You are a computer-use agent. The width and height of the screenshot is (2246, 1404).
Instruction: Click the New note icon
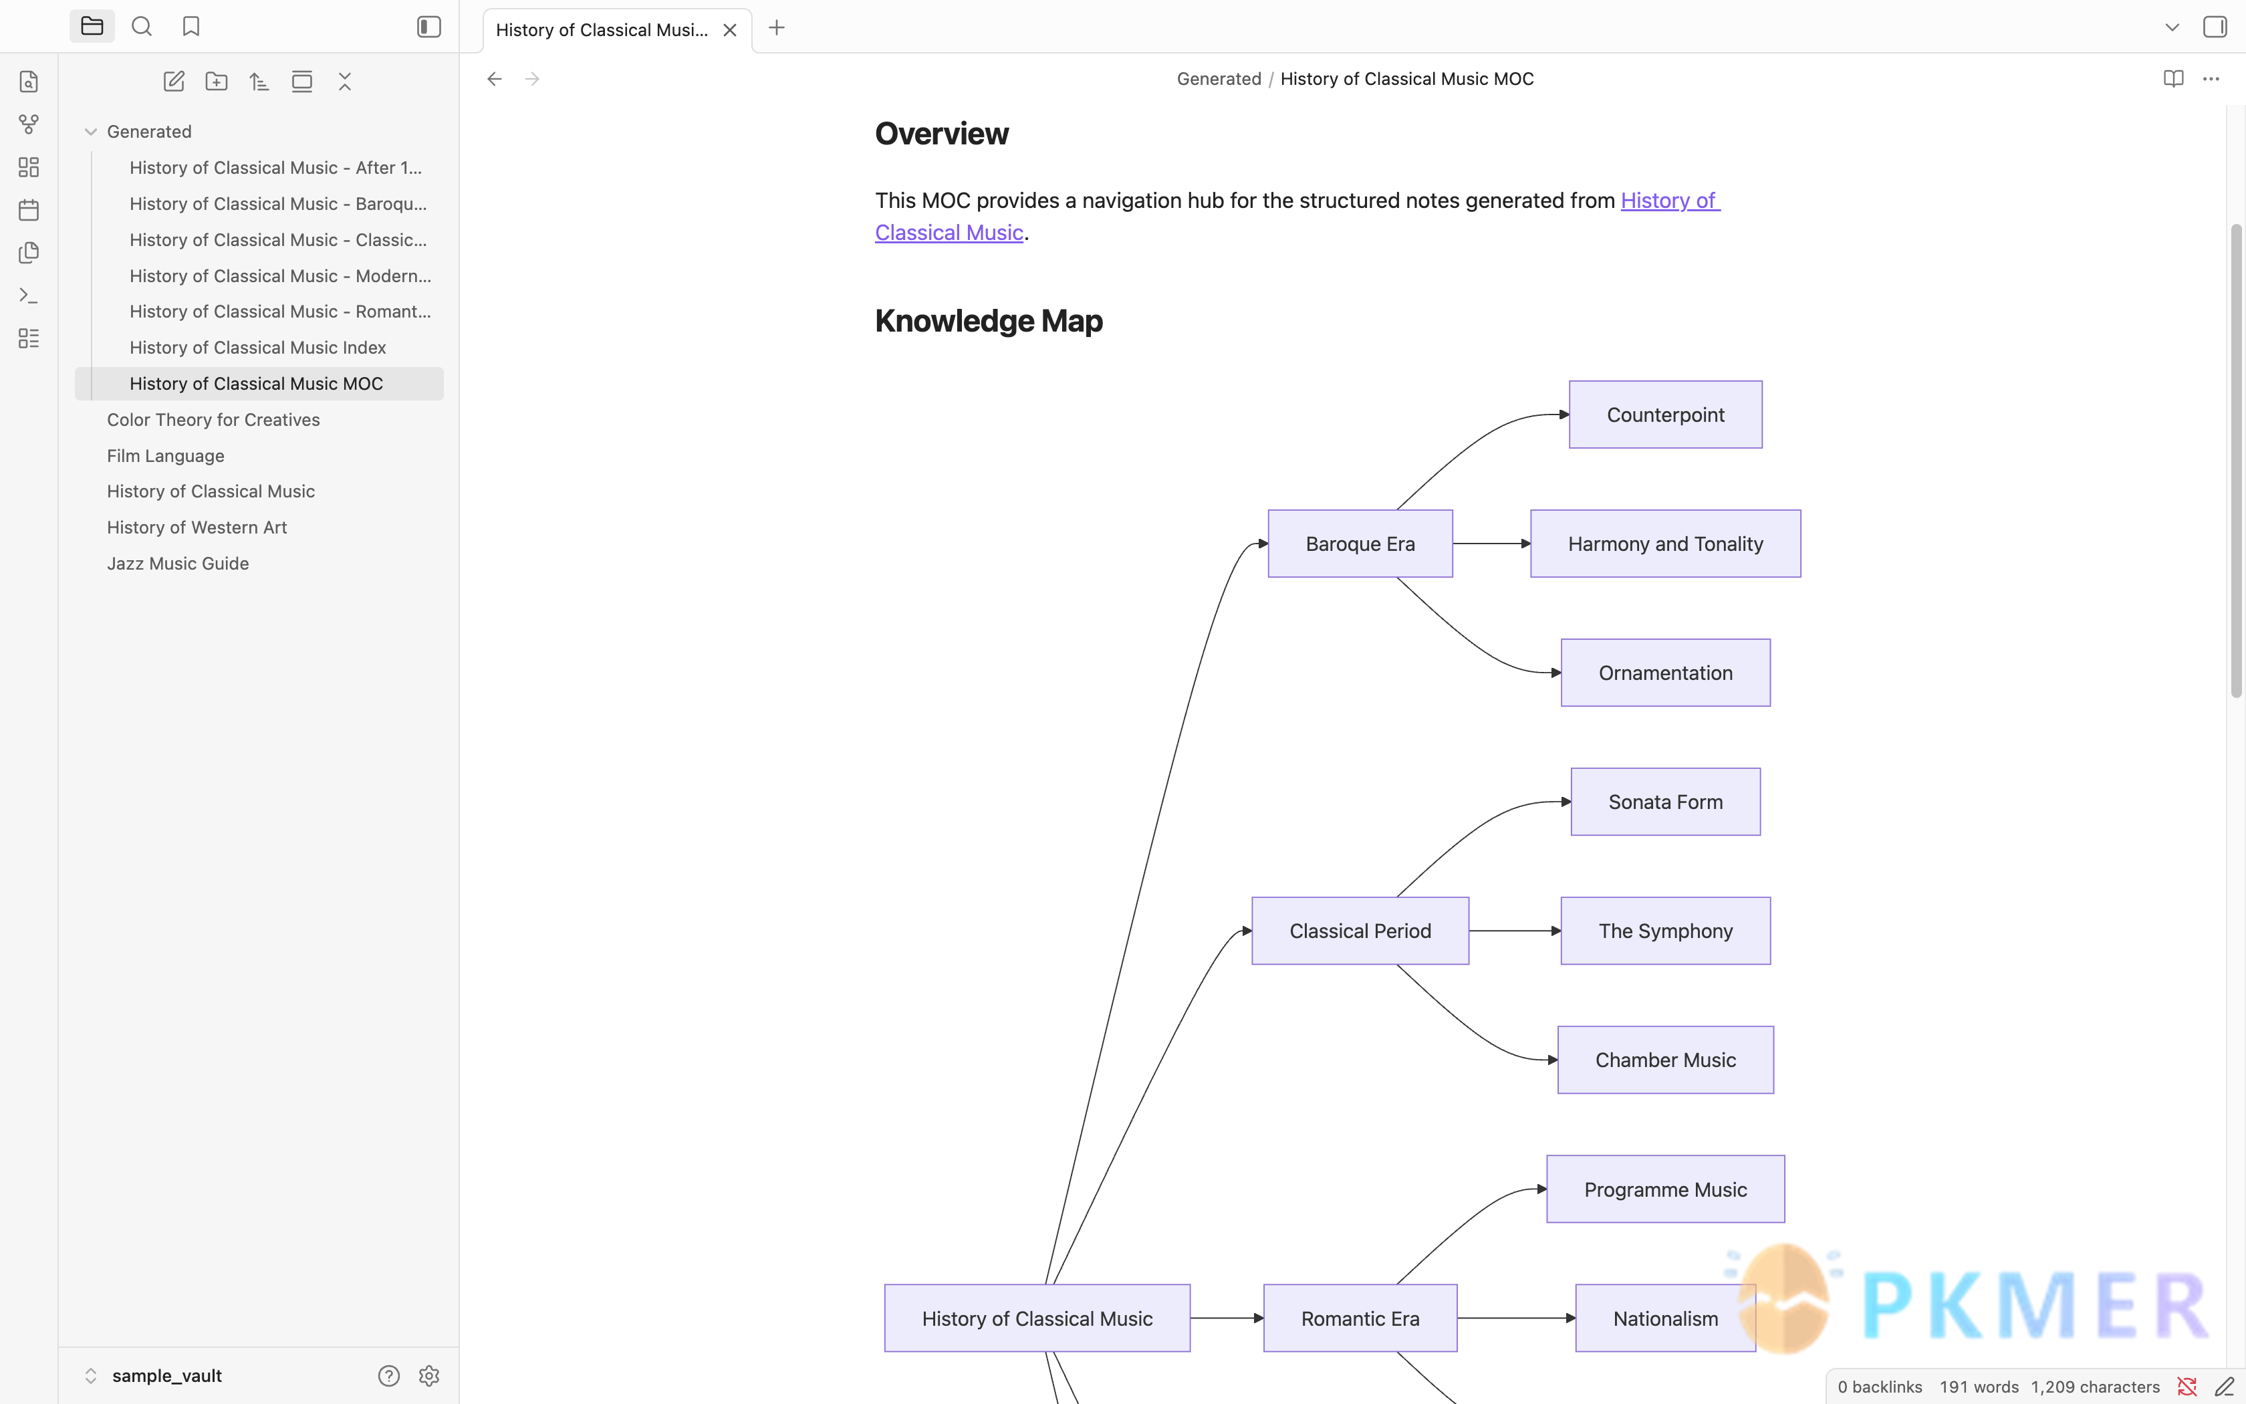pos(174,82)
